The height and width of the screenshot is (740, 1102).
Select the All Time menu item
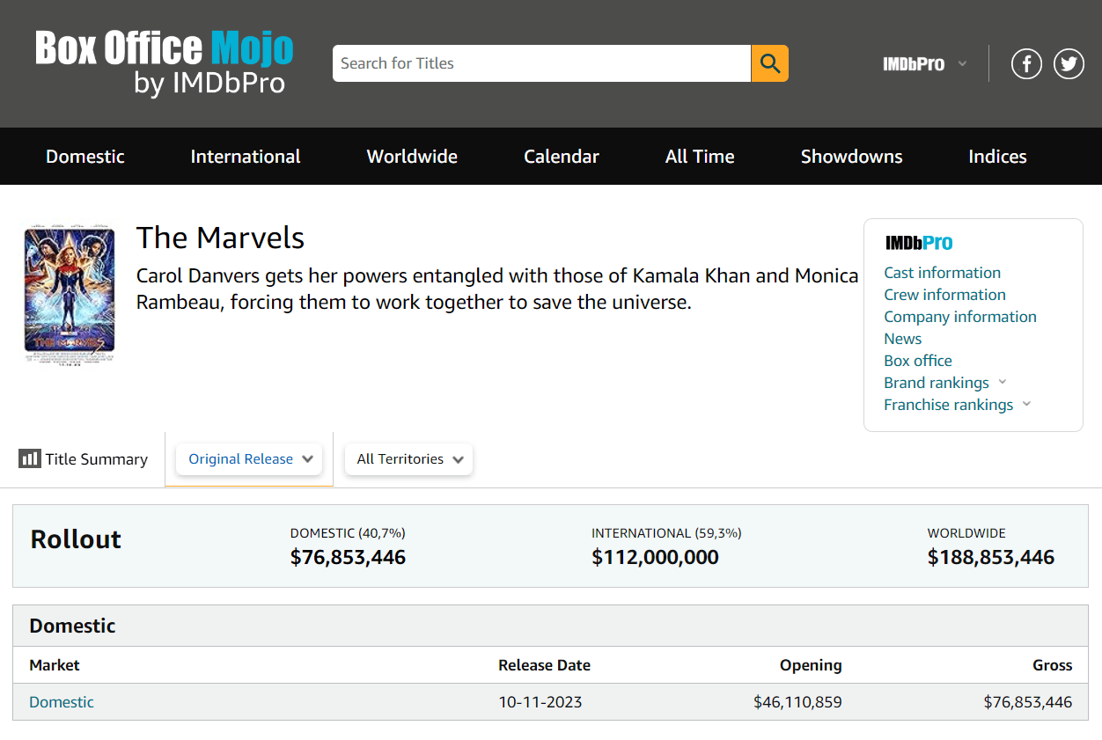coord(699,156)
